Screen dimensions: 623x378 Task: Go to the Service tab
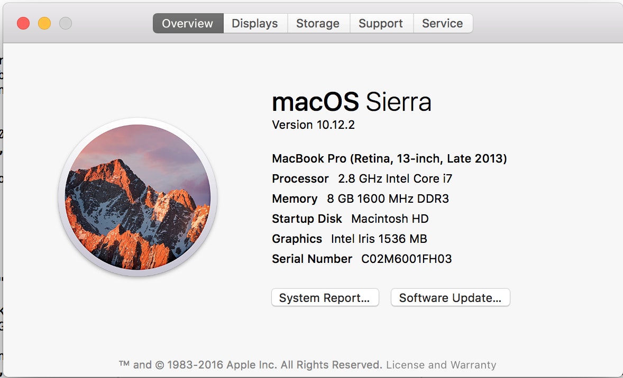pos(442,23)
